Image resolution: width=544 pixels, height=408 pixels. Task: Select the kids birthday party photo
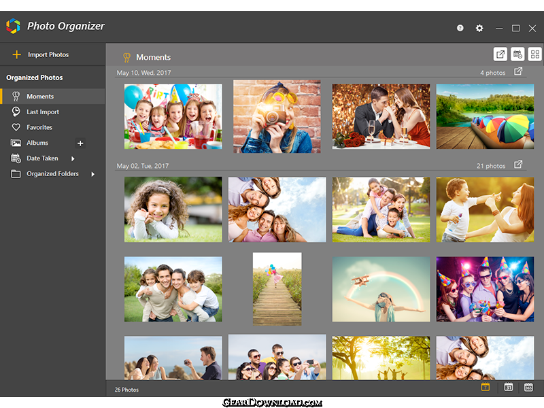pyautogui.click(x=173, y=116)
